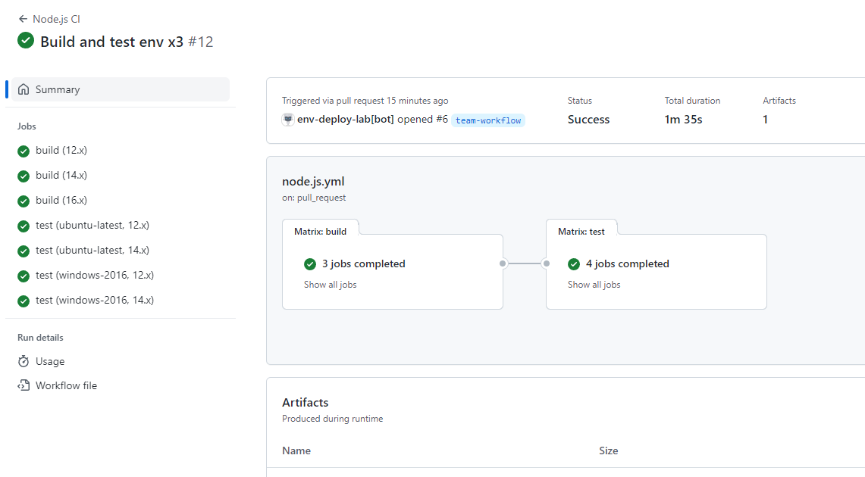Click the Workflow file code icon
The height and width of the screenshot is (477, 865).
[24, 385]
